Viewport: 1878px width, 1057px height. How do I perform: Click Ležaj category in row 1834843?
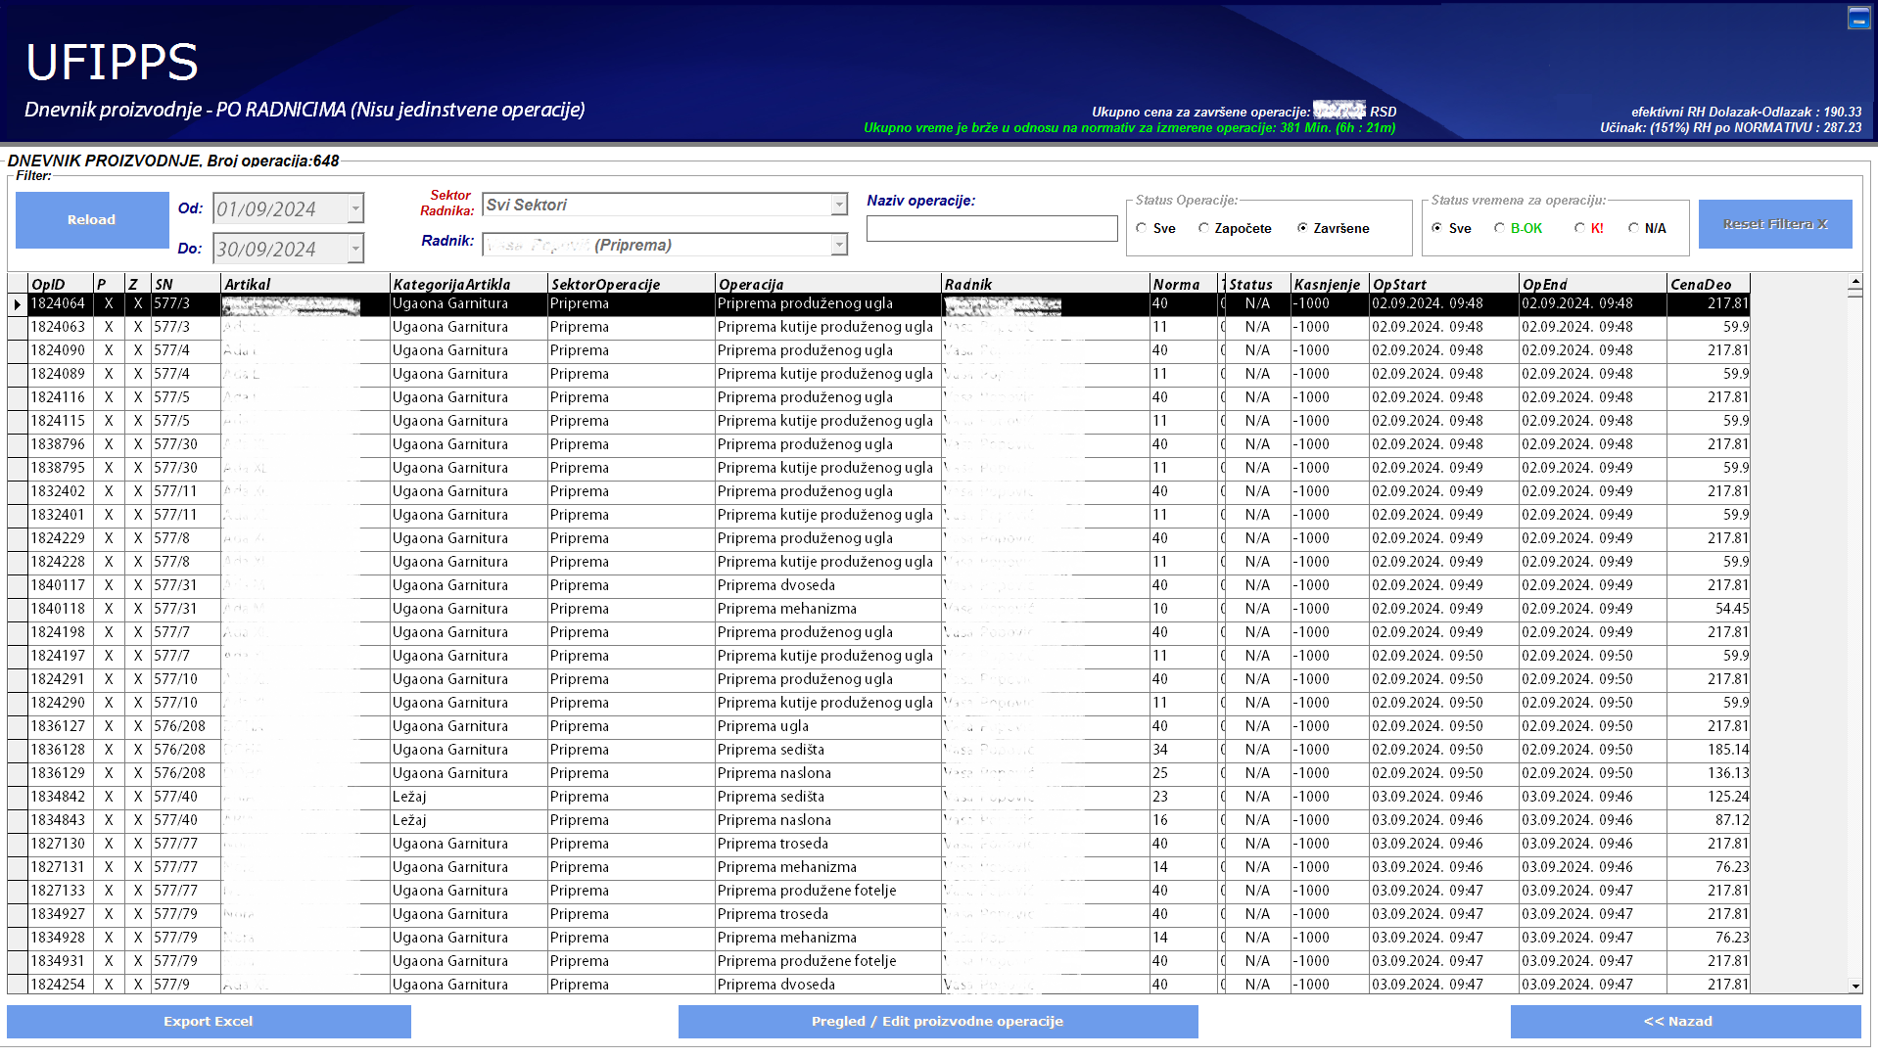point(468,820)
